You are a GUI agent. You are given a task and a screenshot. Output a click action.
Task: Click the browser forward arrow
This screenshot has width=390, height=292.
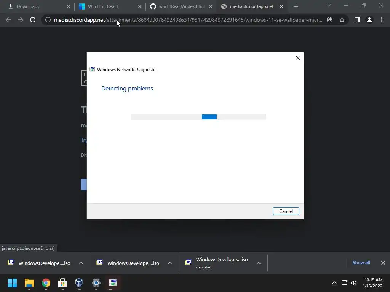click(x=21, y=20)
